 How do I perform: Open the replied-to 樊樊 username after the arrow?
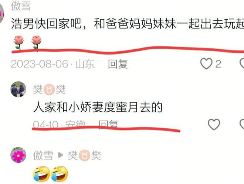click(85, 155)
